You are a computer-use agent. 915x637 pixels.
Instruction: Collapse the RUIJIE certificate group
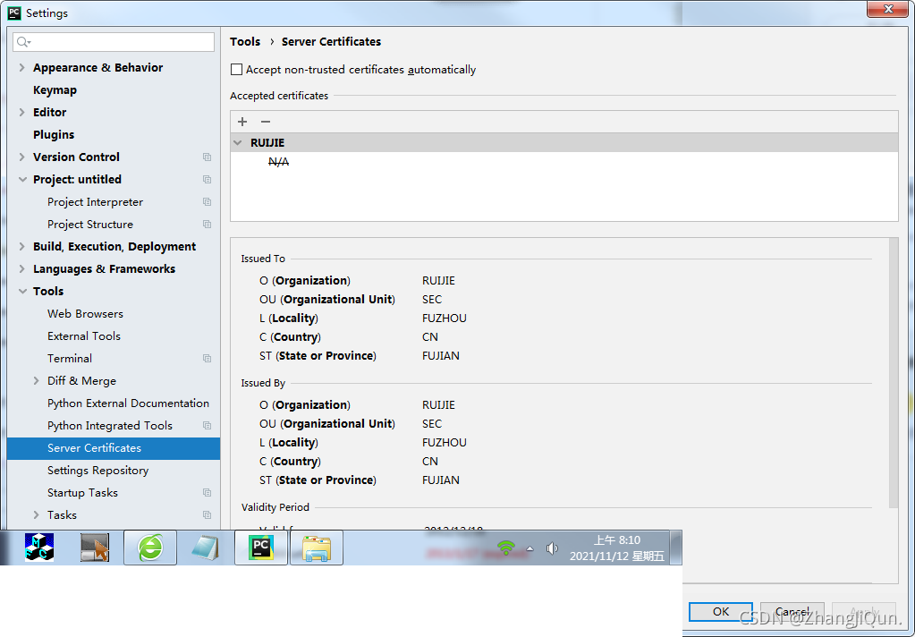tap(236, 142)
